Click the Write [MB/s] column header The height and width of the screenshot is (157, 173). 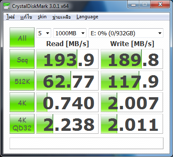tap(132, 44)
